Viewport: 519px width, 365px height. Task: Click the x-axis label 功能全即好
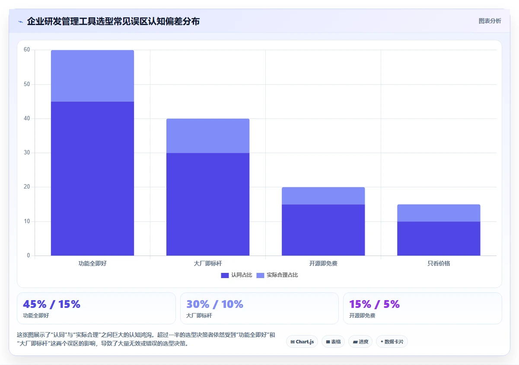(x=92, y=263)
